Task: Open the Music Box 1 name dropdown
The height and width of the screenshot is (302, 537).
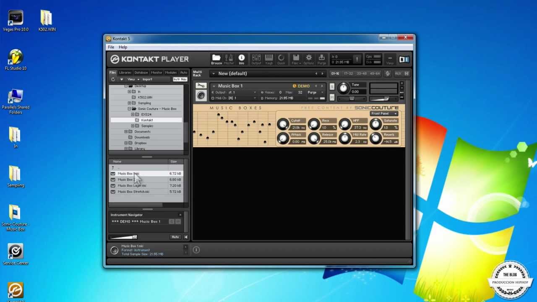Action: [x=214, y=86]
